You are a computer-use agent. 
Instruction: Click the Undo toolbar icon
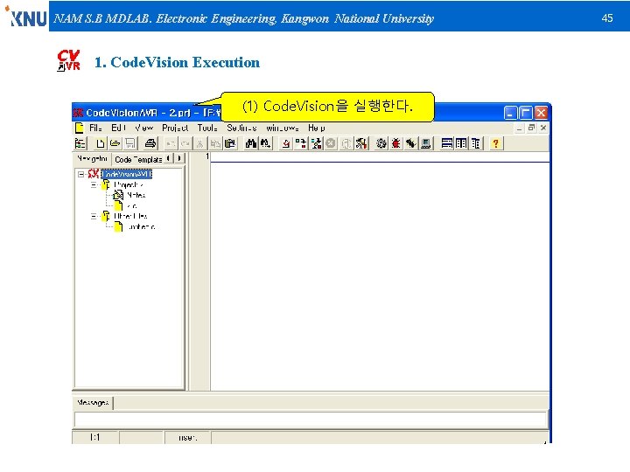click(x=171, y=143)
